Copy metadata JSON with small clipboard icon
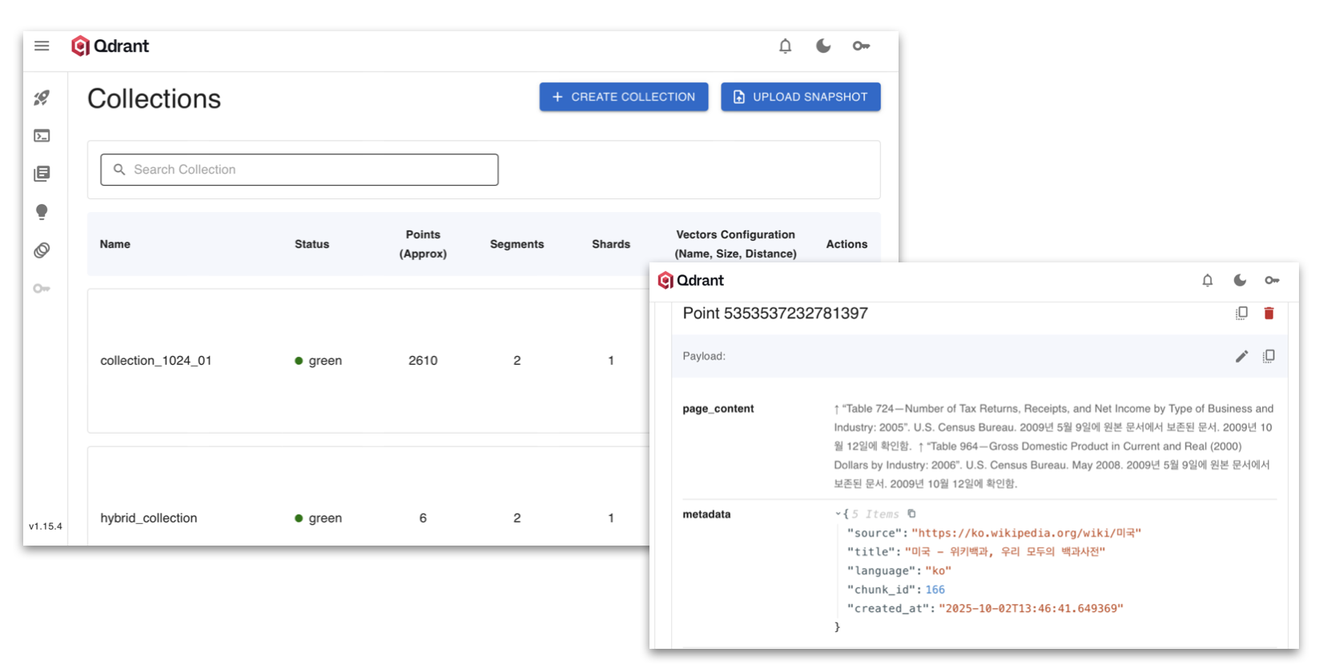Viewport: 1331px width, 672px height. [911, 514]
